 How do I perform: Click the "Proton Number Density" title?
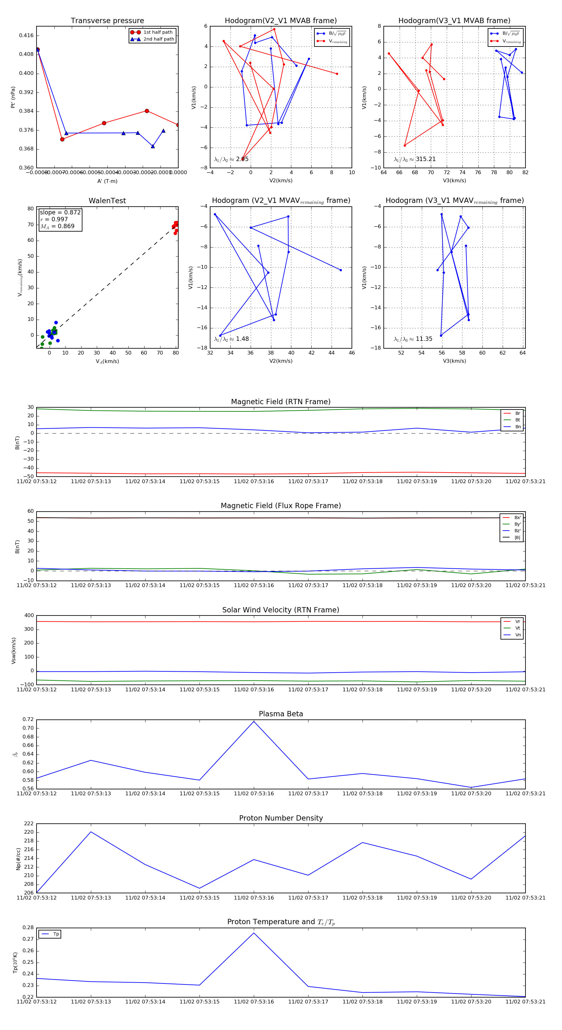(281, 818)
